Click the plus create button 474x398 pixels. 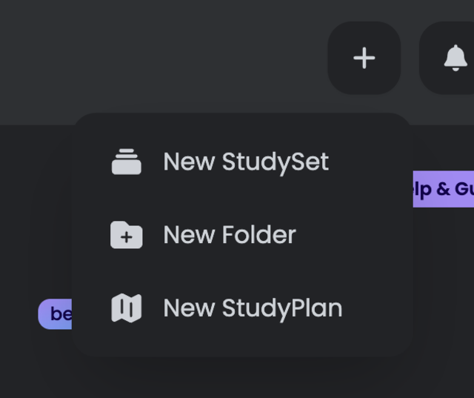coord(364,58)
